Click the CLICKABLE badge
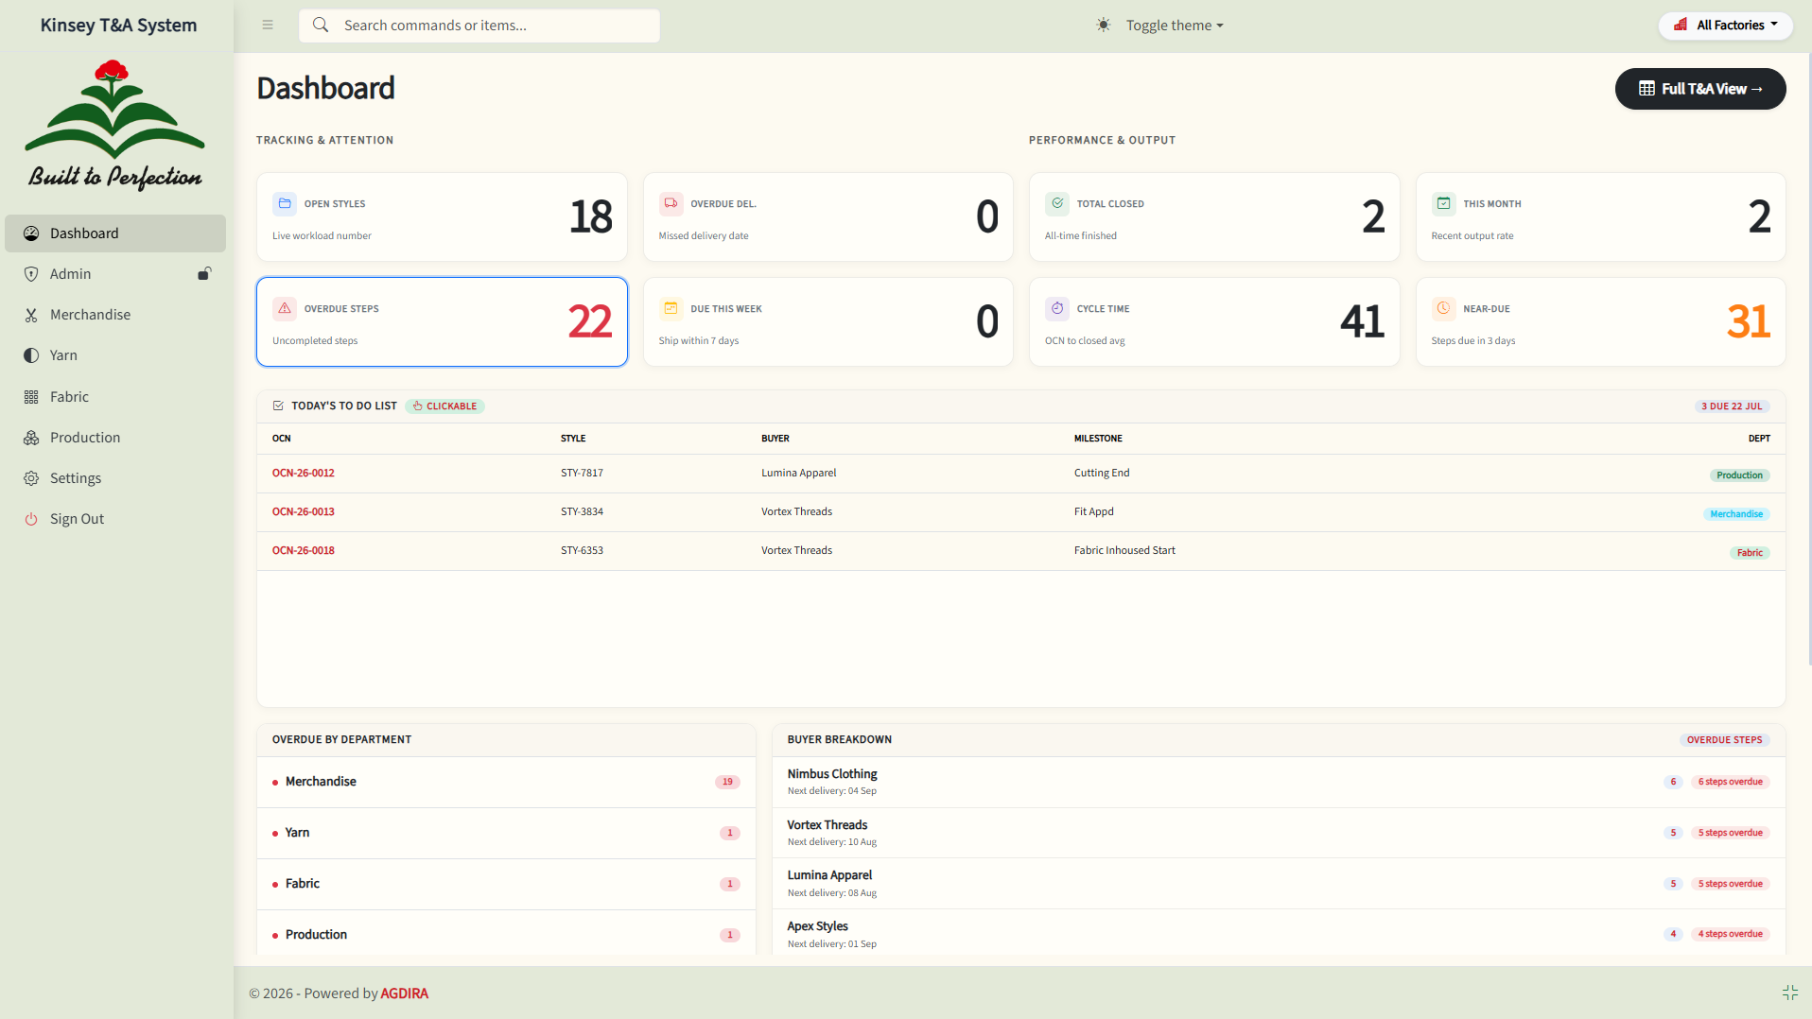 coord(444,406)
